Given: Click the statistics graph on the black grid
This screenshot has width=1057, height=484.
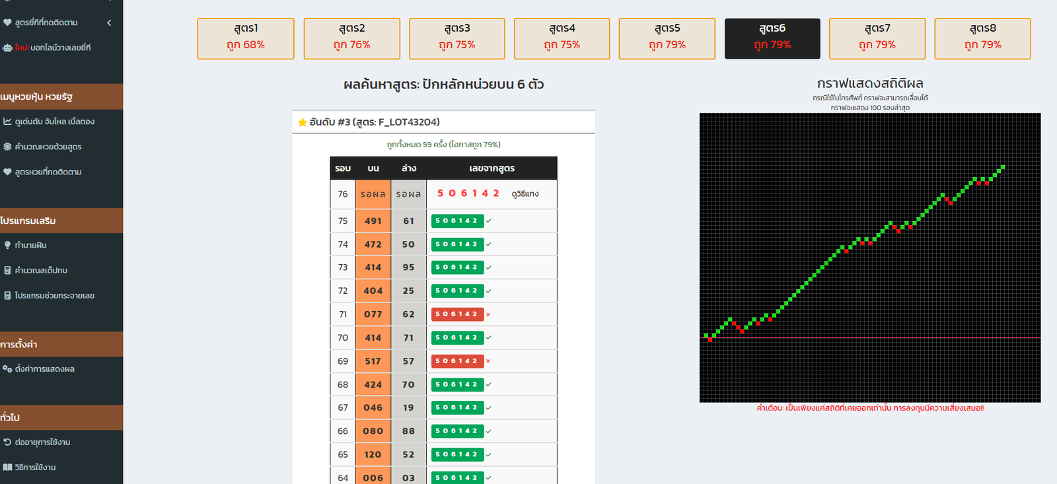Looking at the screenshot, I should coord(870,258).
